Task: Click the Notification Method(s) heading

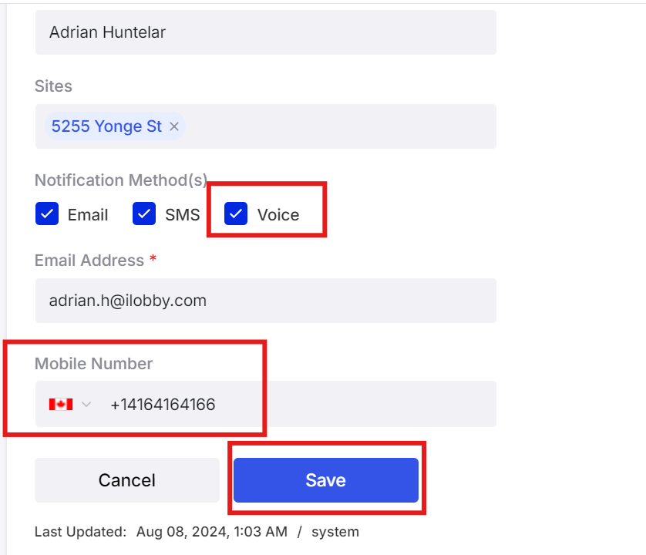Action: pyautogui.click(x=121, y=180)
